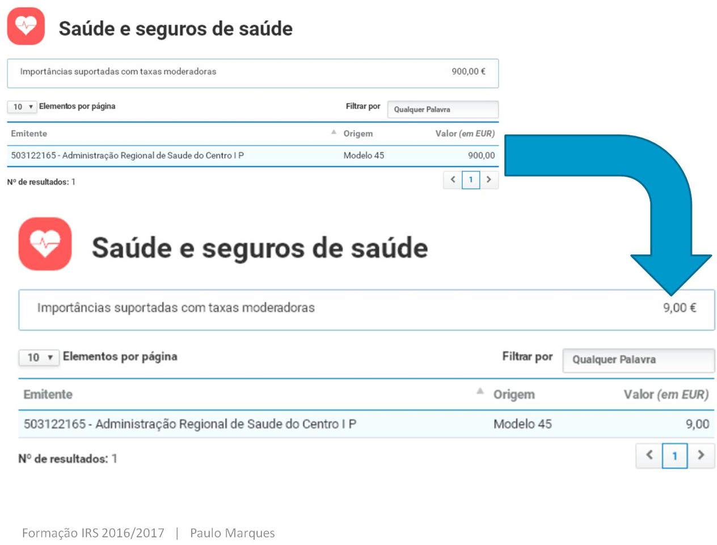Viewport: 717px width, 545px height.
Task: Sort by the Valor (em EUR) column header
Action: click(x=462, y=133)
